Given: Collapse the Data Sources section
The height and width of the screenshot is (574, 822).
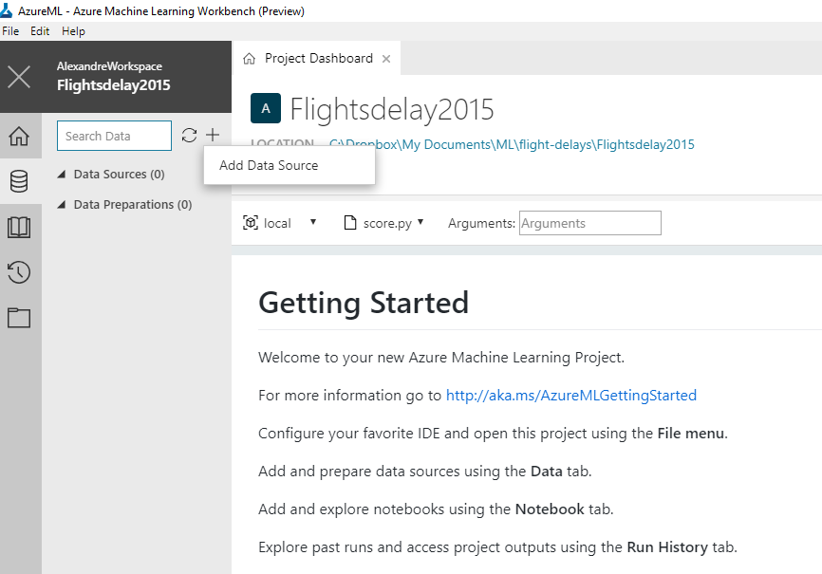Looking at the screenshot, I should [x=62, y=174].
